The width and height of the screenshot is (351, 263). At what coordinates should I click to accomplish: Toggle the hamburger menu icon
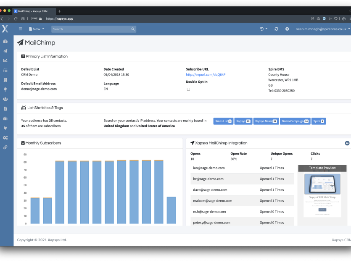pyautogui.click(x=20, y=29)
